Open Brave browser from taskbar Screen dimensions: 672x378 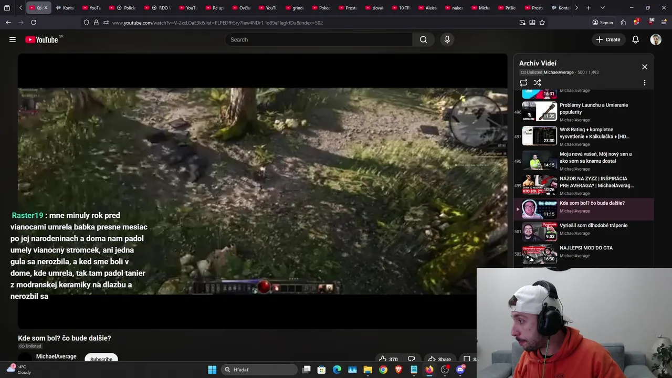398,370
